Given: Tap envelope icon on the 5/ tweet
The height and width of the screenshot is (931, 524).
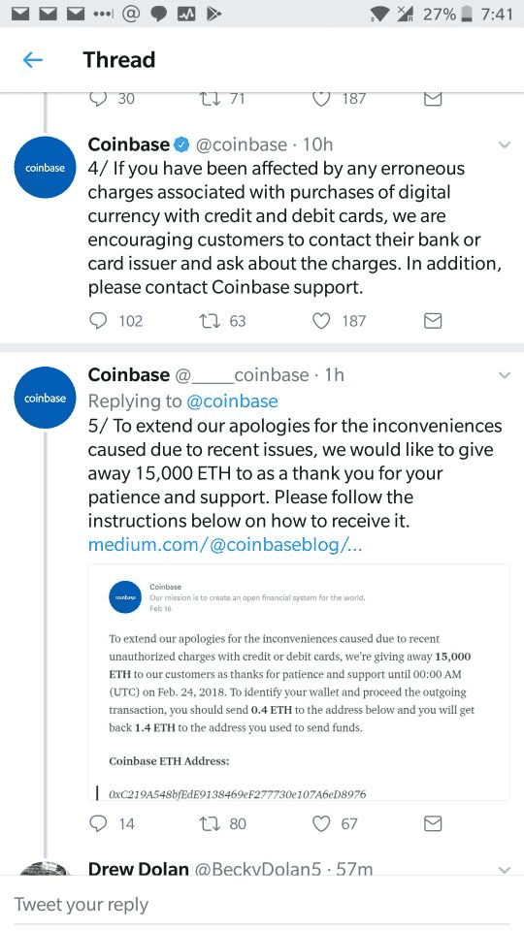Looking at the screenshot, I should click(433, 823).
